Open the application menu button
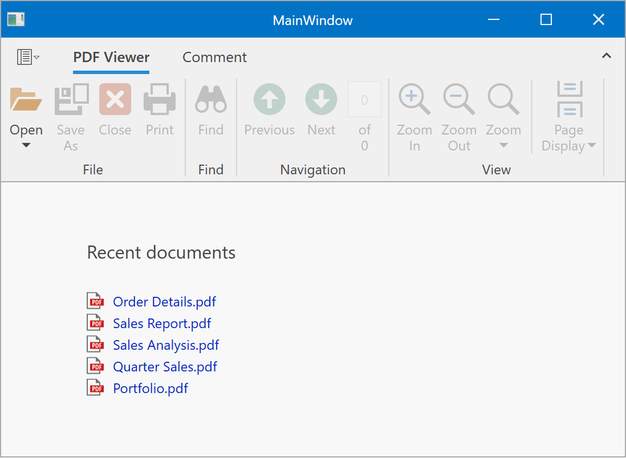Screen dimensions: 626x458 click(28, 57)
